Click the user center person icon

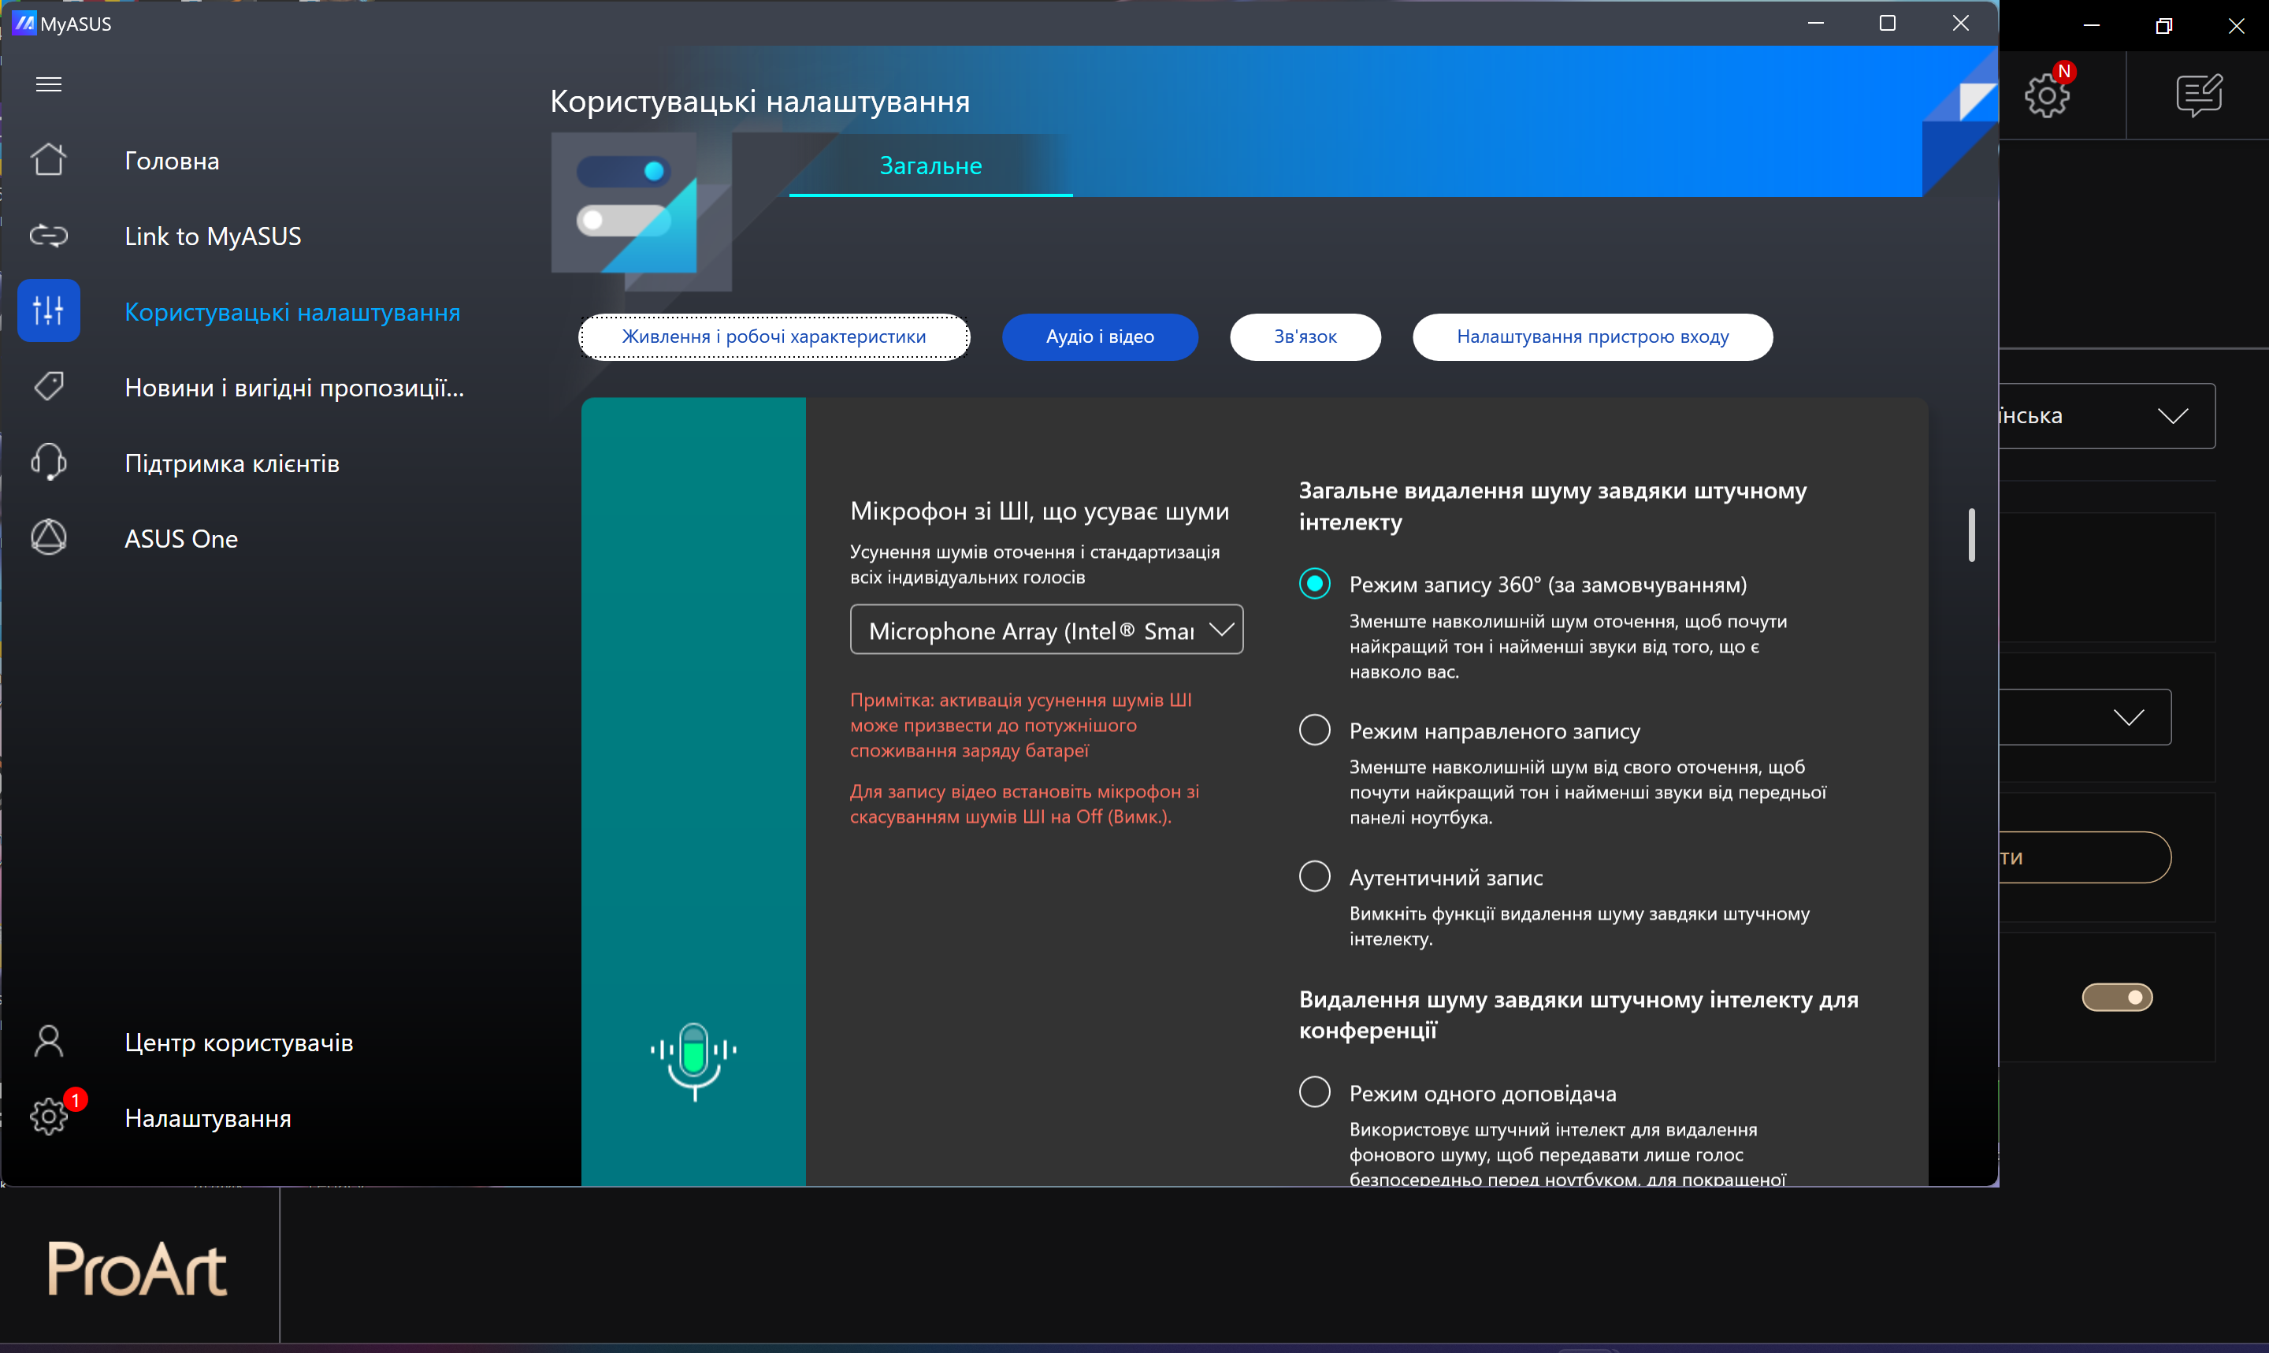48,1041
